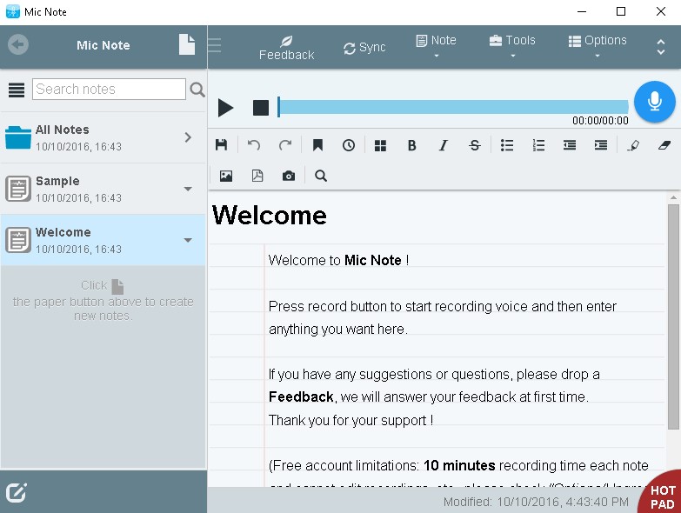The width and height of the screenshot is (681, 513).
Task: Insert a table with grid icon
Action: [x=380, y=145]
